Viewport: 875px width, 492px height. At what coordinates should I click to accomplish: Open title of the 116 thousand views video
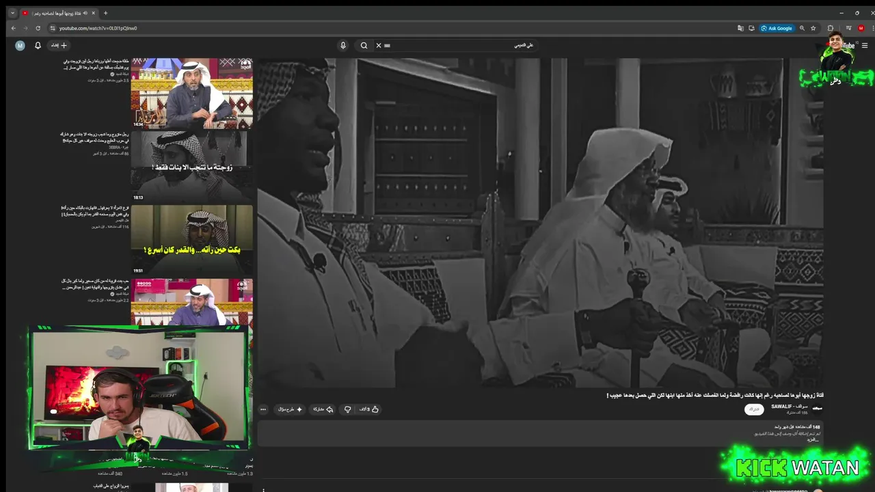[x=96, y=211]
